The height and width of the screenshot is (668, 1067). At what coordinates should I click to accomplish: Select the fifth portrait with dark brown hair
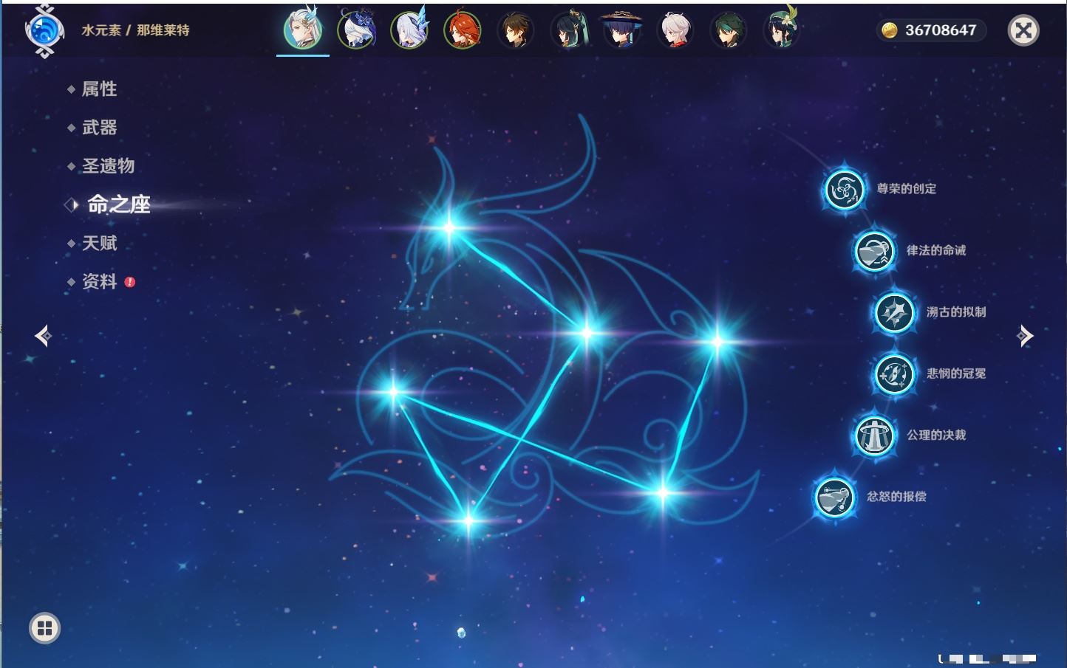pos(516,30)
